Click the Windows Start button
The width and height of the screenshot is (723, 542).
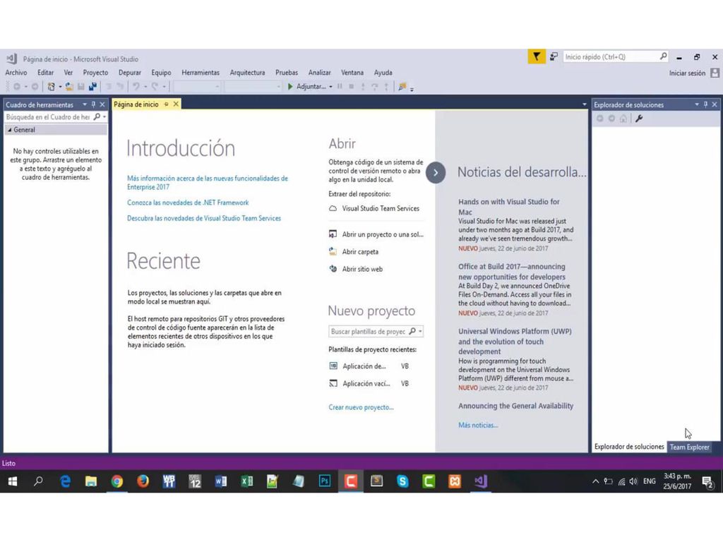pyautogui.click(x=13, y=481)
